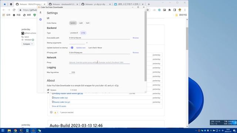Choose yt-dlp as backend type
The image size is (237, 133).
coord(83,33)
